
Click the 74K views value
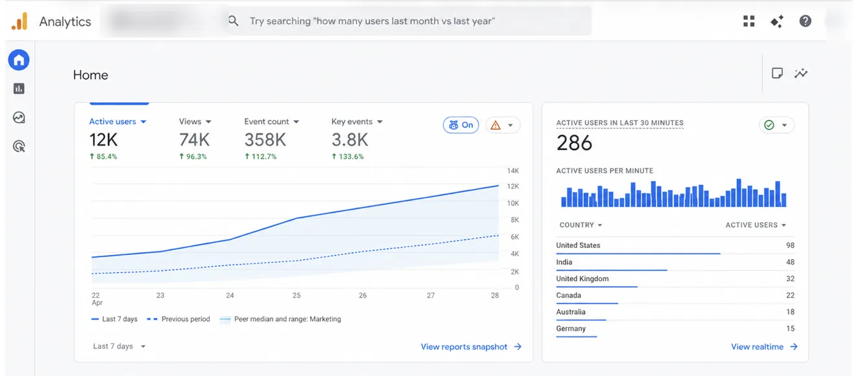[x=194, y=140]
